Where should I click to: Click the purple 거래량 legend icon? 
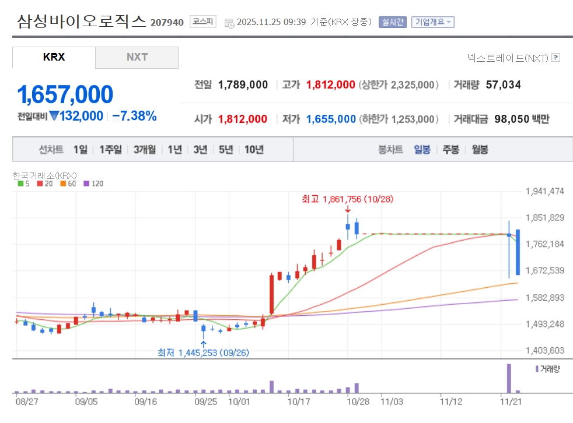(537, 369)
